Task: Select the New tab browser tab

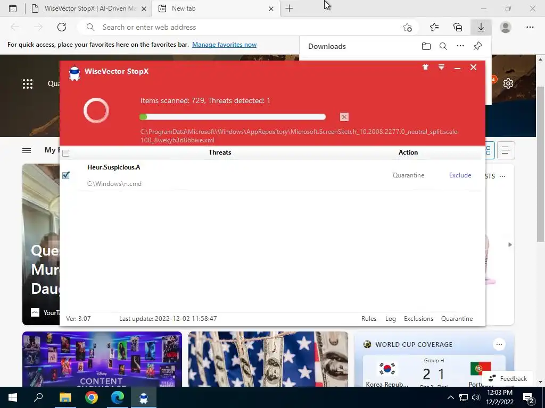Action: coord(212,8)
